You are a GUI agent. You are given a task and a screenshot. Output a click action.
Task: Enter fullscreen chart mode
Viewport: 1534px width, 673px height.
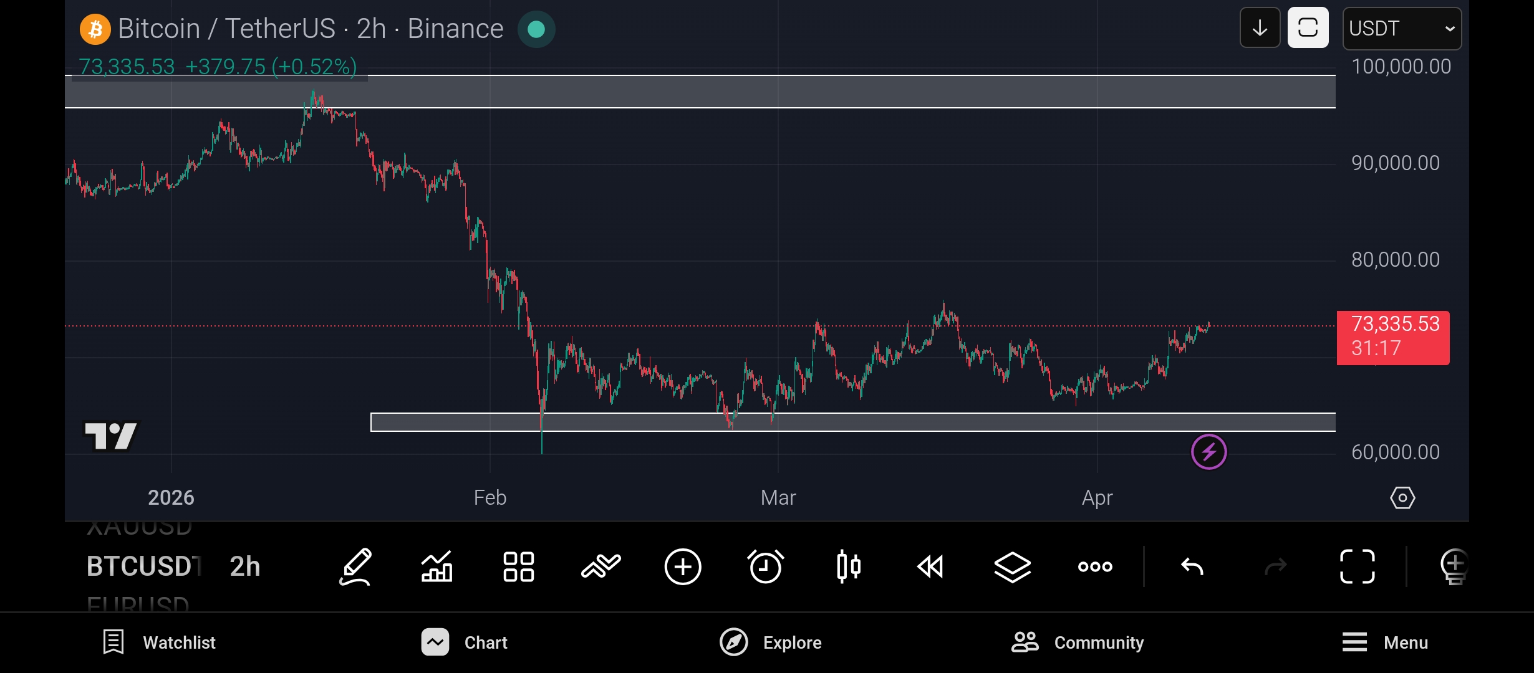click(1357, 566)
